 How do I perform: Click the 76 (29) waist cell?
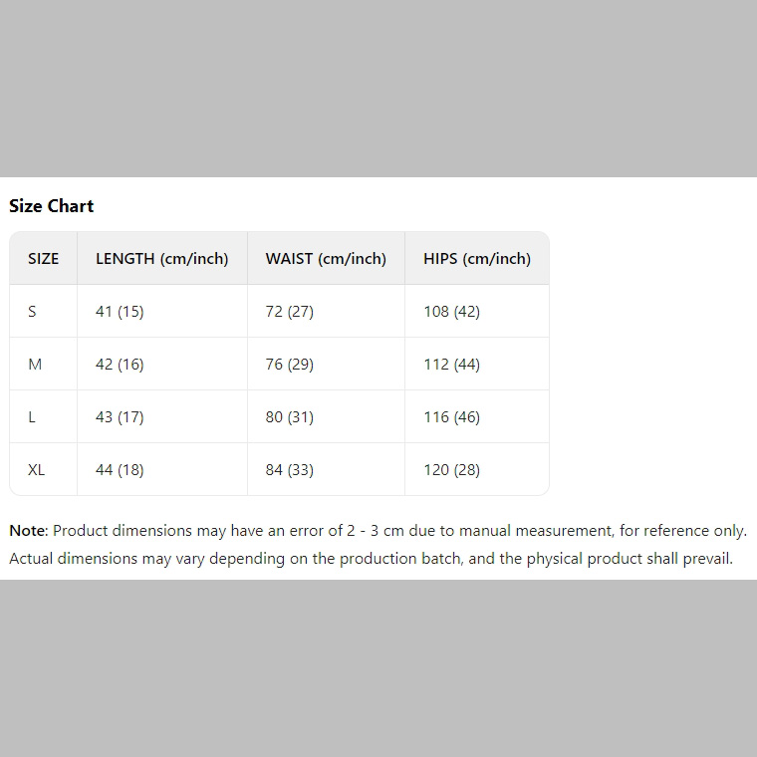point(289,365)
